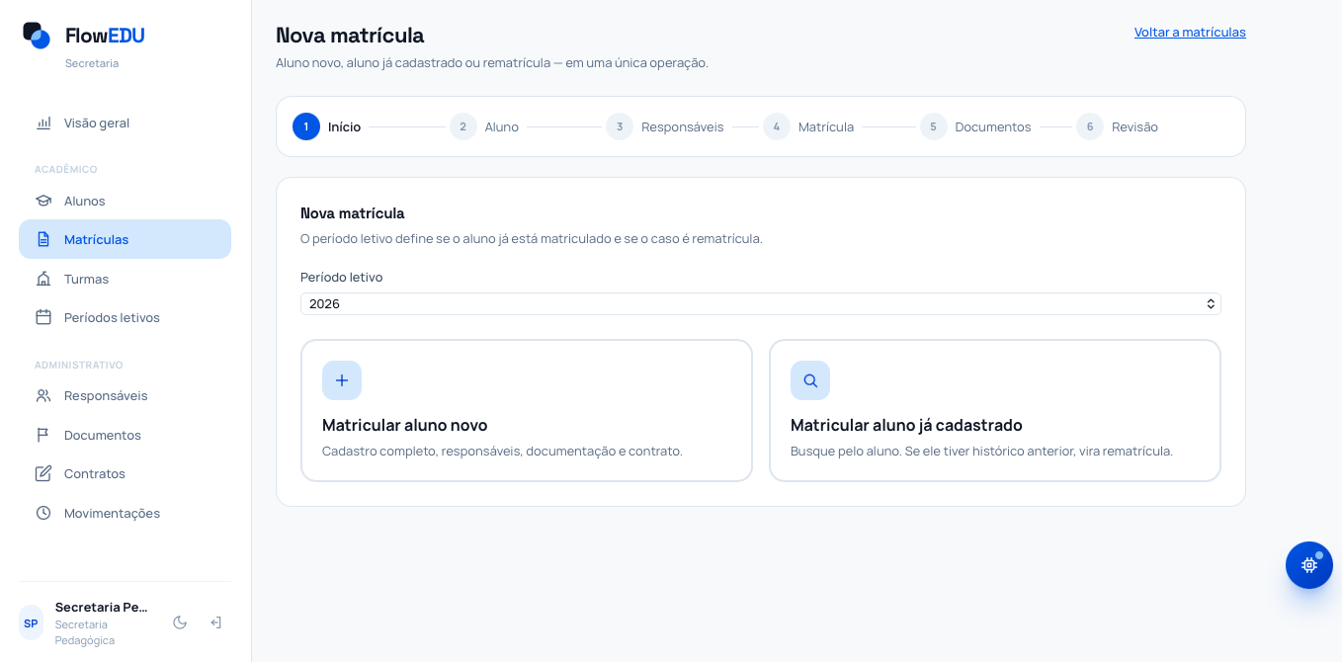Screen dimensions: 1342x662
Task: Click the SP user avatar
Action: click(x=31, y=622)
